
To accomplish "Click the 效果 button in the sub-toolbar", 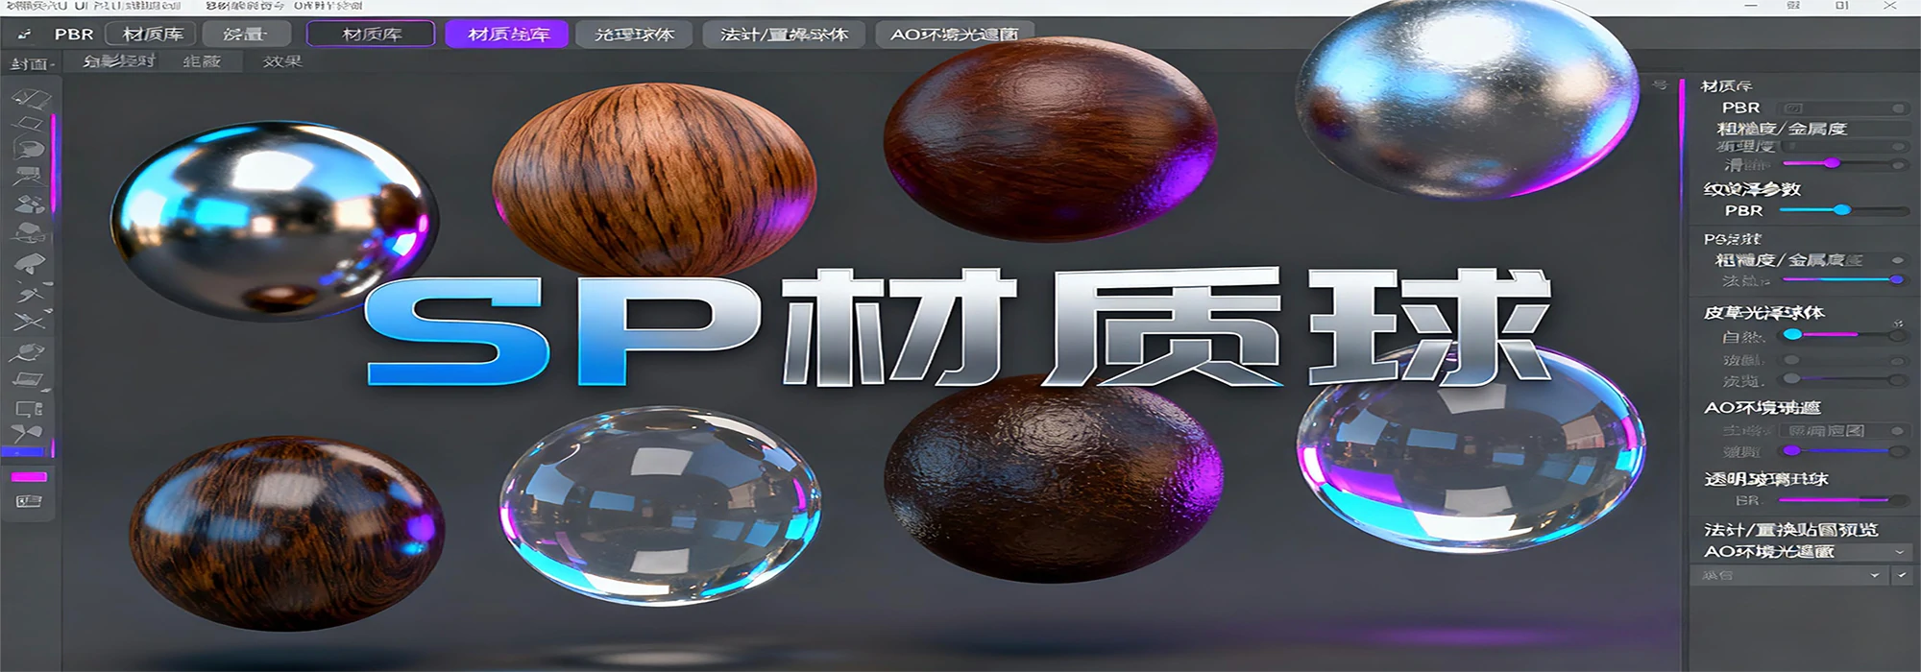I will [x=282, y=61].
